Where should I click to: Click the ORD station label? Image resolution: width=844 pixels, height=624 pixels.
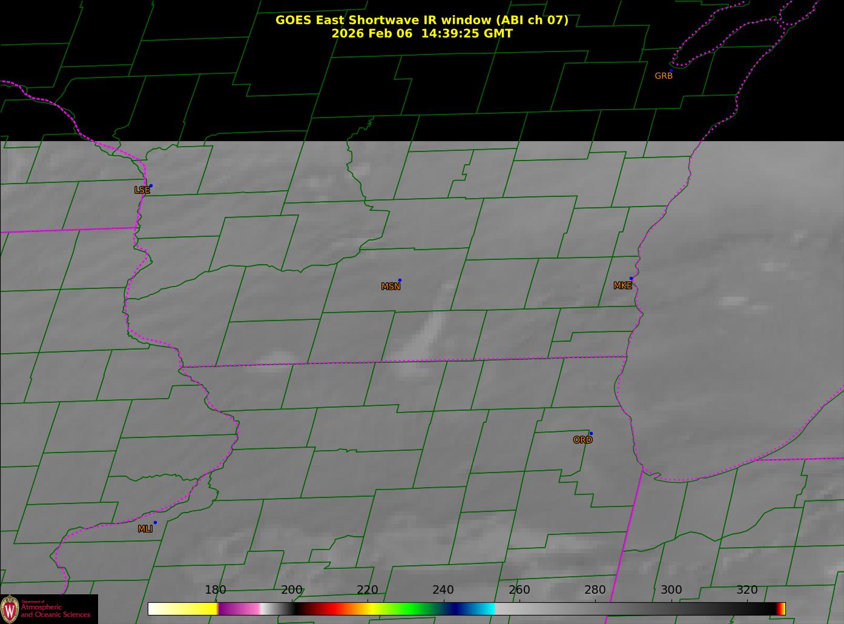582,440
